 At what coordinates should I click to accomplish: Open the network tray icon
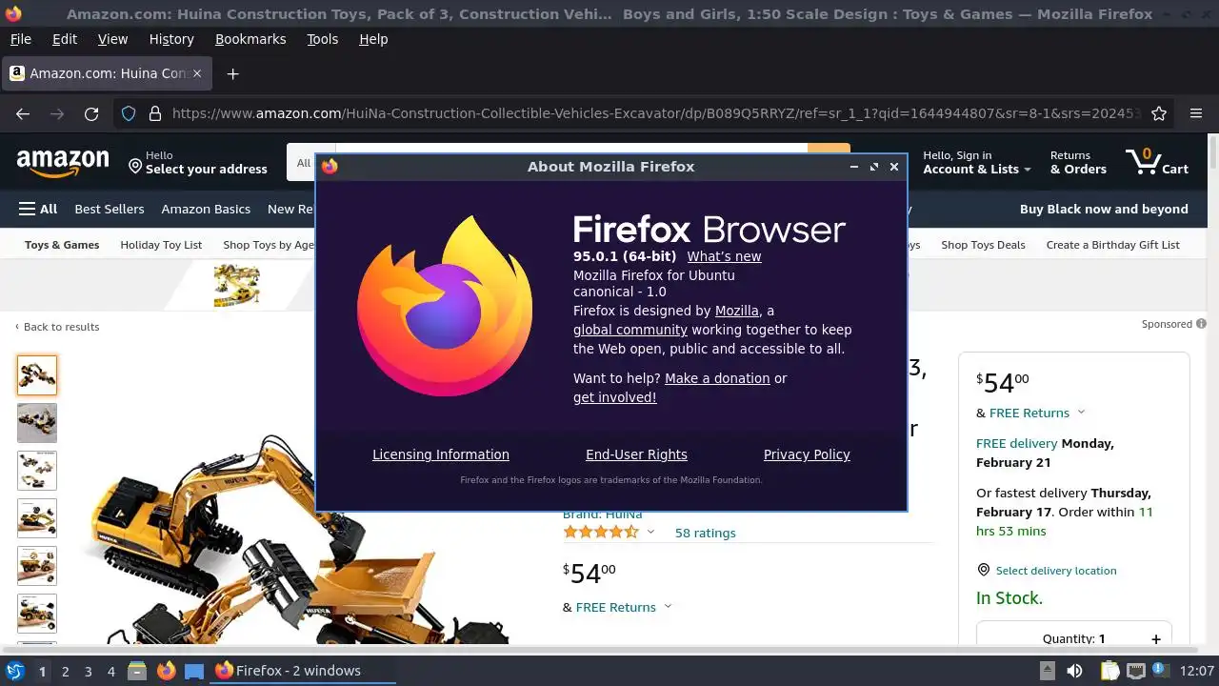click(1135, 671)
